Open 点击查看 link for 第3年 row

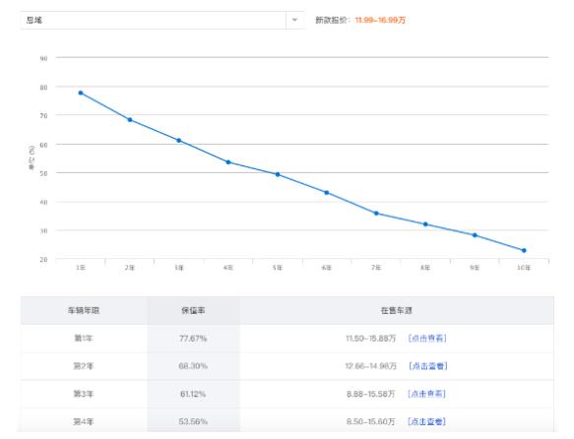tap(426, 394)
